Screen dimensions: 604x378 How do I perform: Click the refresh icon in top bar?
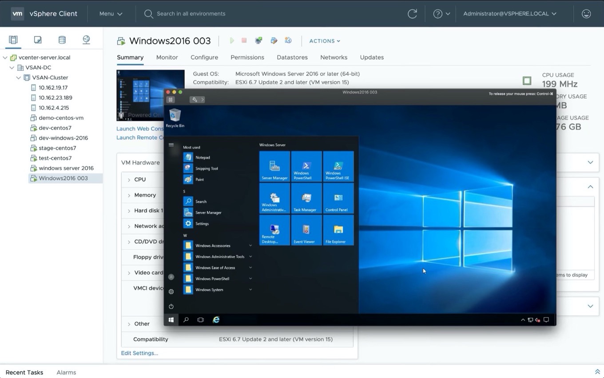(x=412, y=14)
